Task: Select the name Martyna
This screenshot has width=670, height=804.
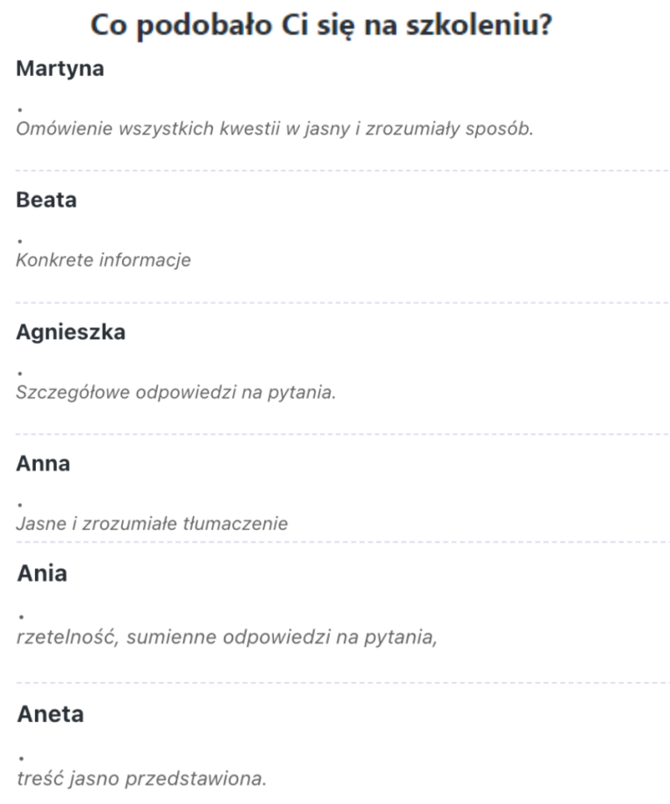Action: click(x=60, y=69)
